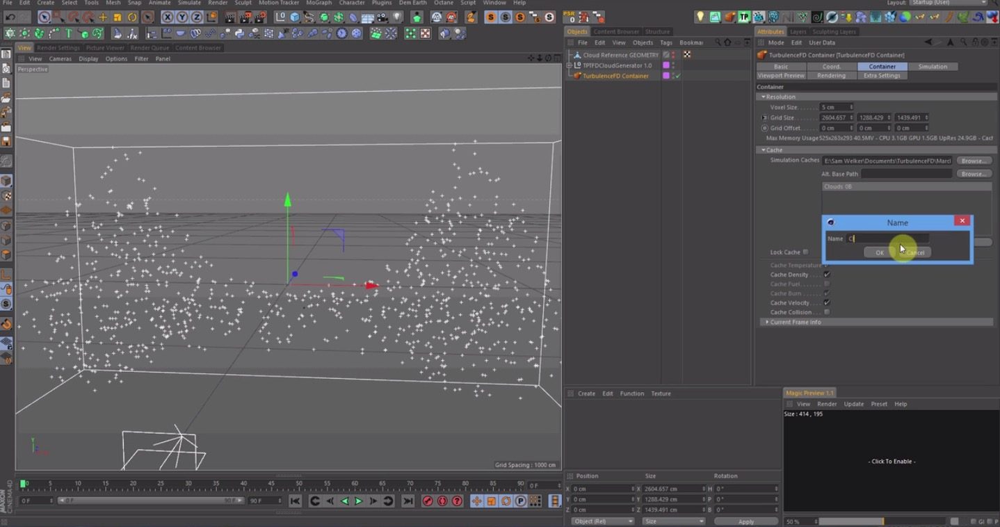The width and height of the screenshot is (1000, 527).
Task: Select the Move tool cross icon
Action: (x=103, y=17)
